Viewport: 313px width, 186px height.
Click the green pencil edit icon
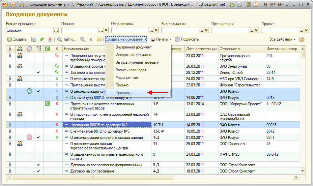tap(42, 39)
